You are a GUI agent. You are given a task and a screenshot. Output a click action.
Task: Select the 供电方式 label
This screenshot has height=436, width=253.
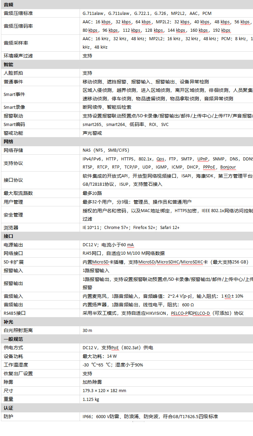pos(13,348)
